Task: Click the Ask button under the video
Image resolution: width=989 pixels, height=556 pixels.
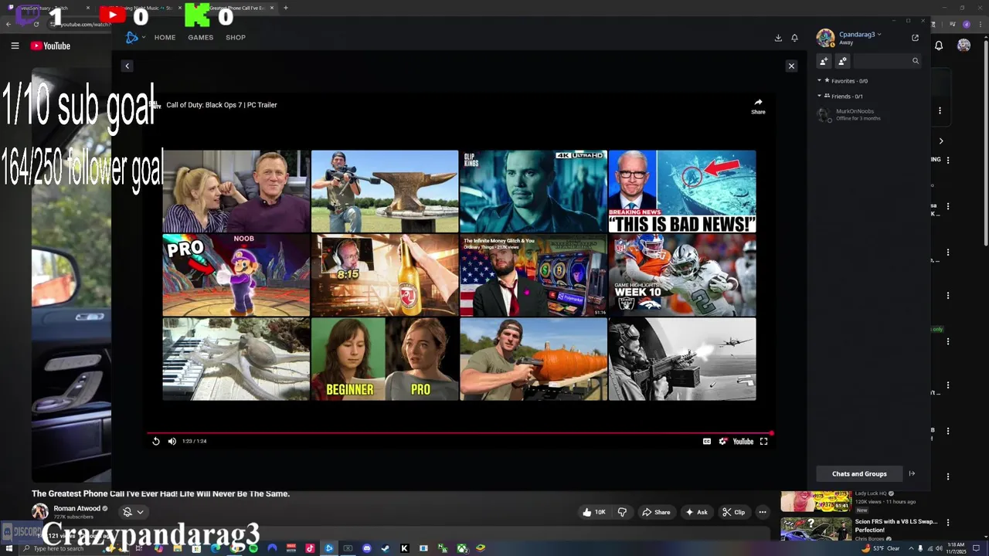Action: (696, 512)
